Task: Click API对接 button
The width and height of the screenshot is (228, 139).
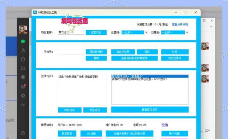Action: 91,133
